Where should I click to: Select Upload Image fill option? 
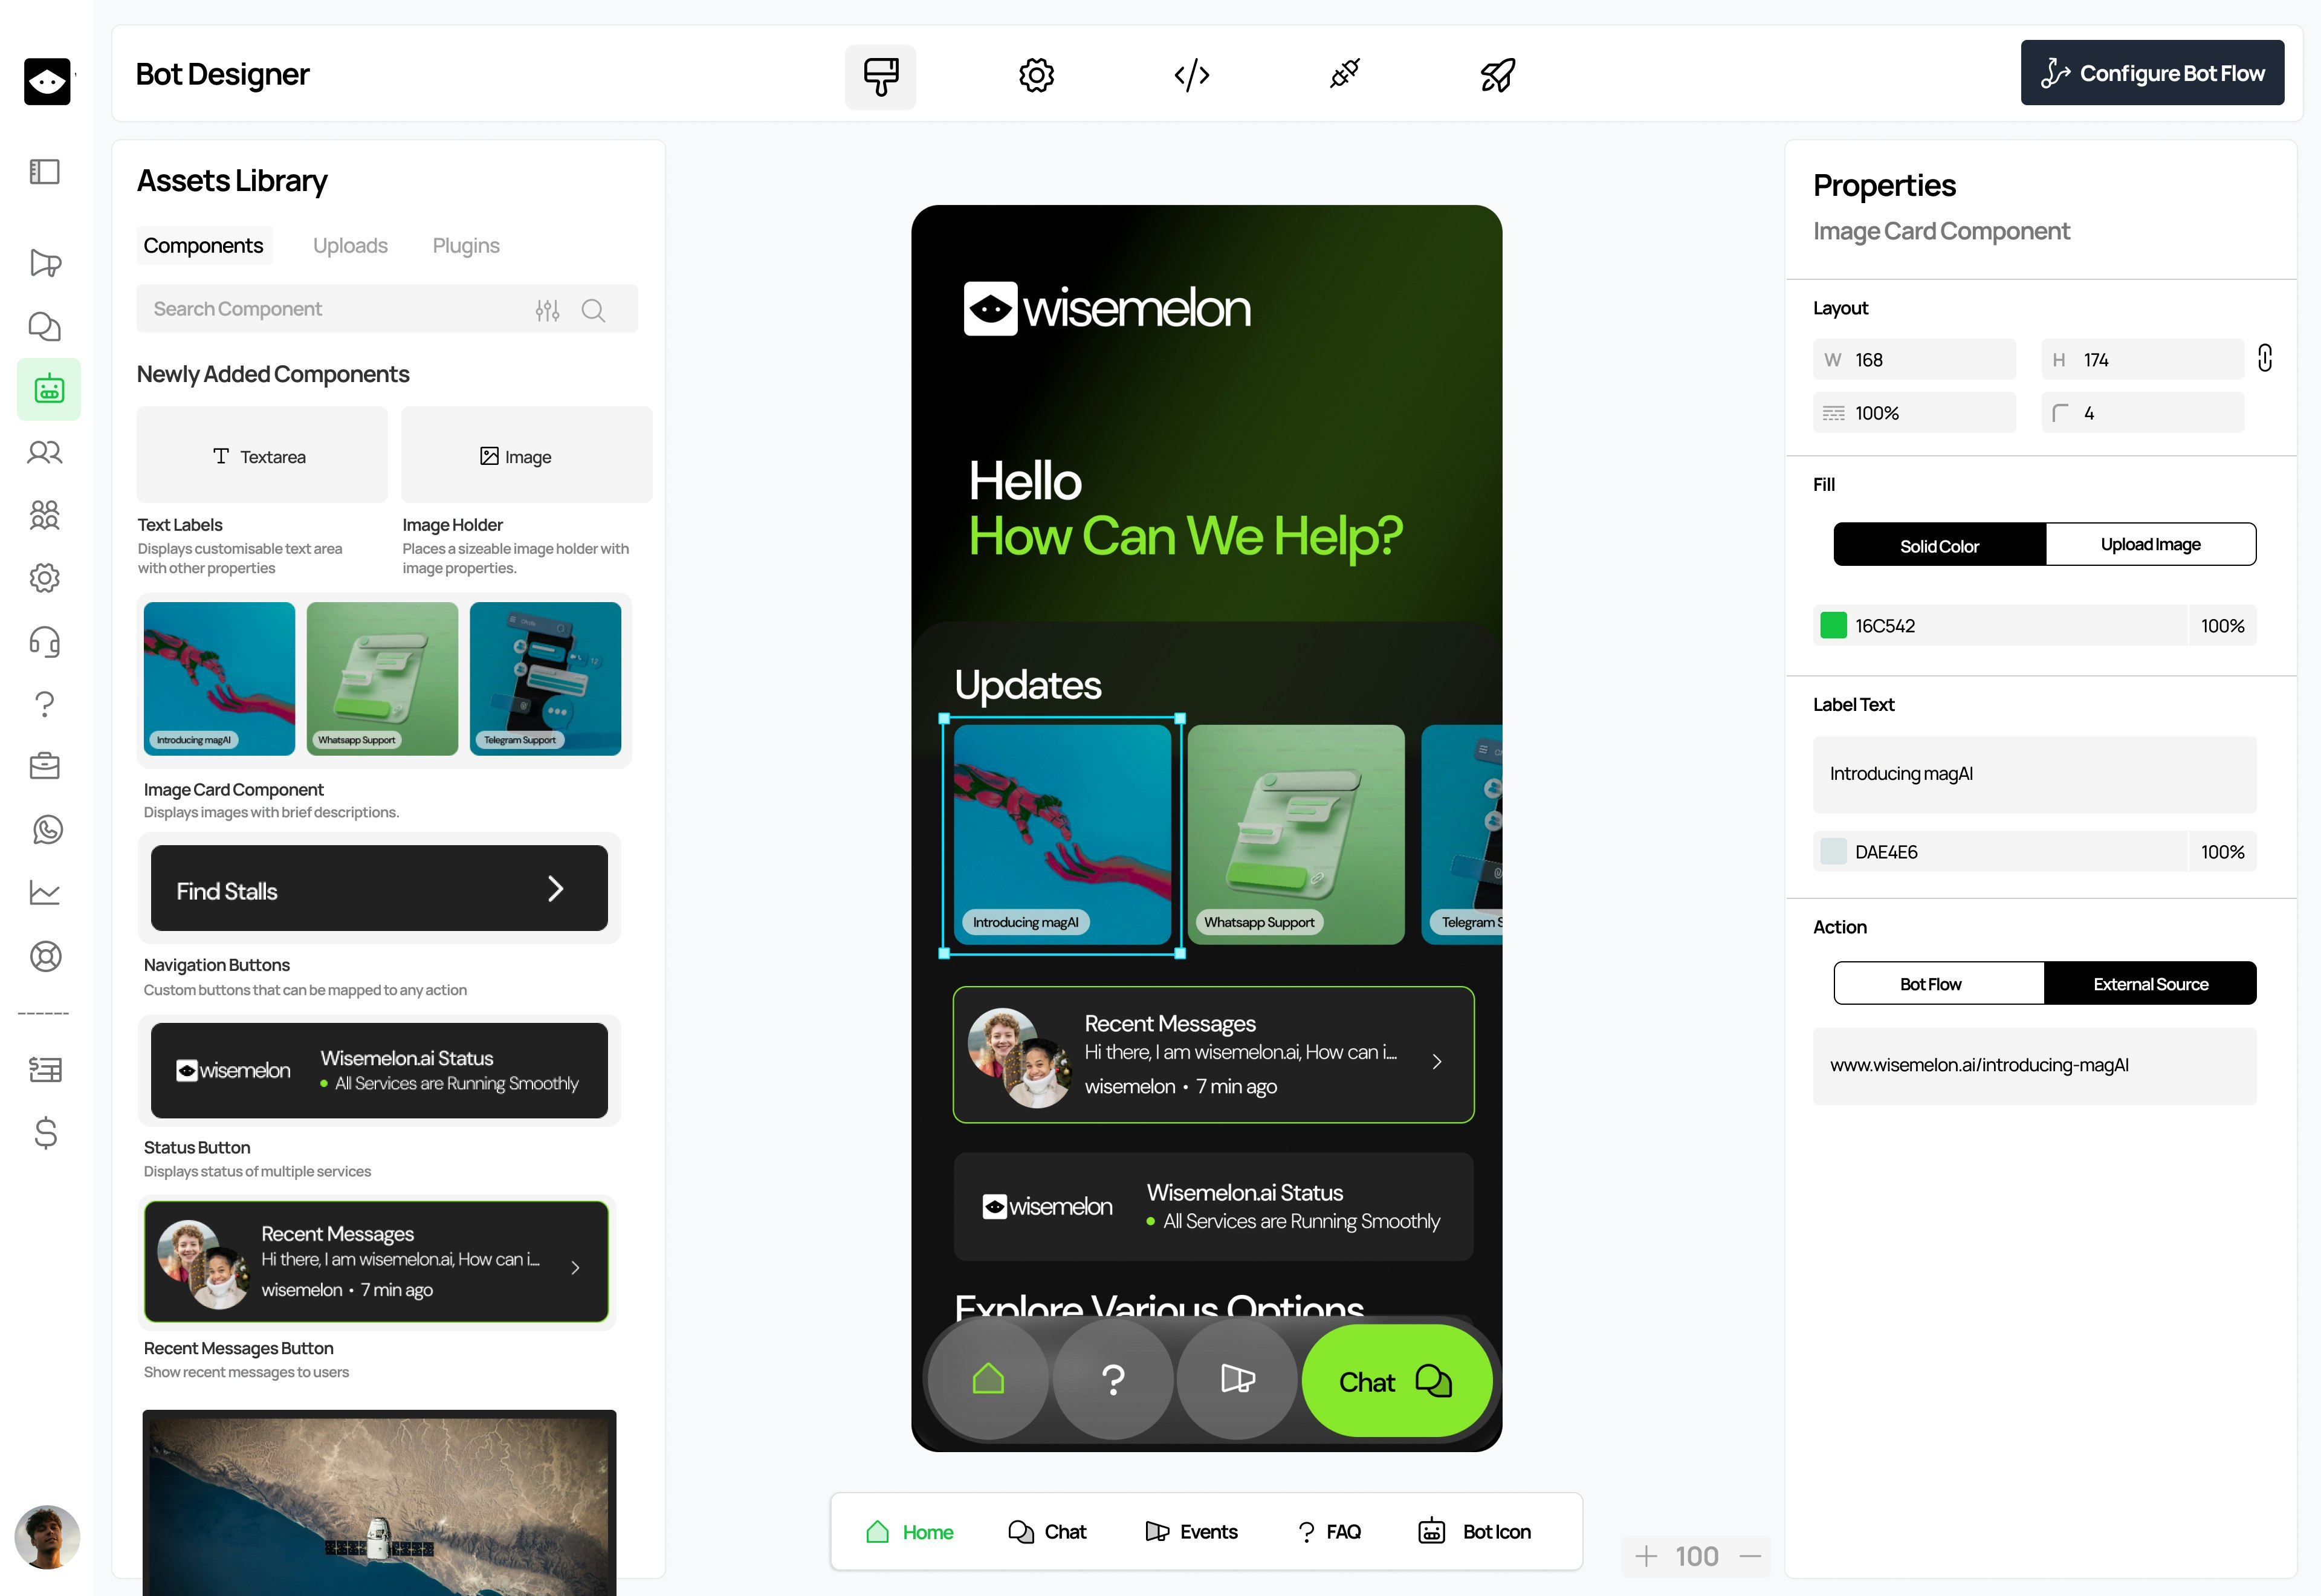2150,545
